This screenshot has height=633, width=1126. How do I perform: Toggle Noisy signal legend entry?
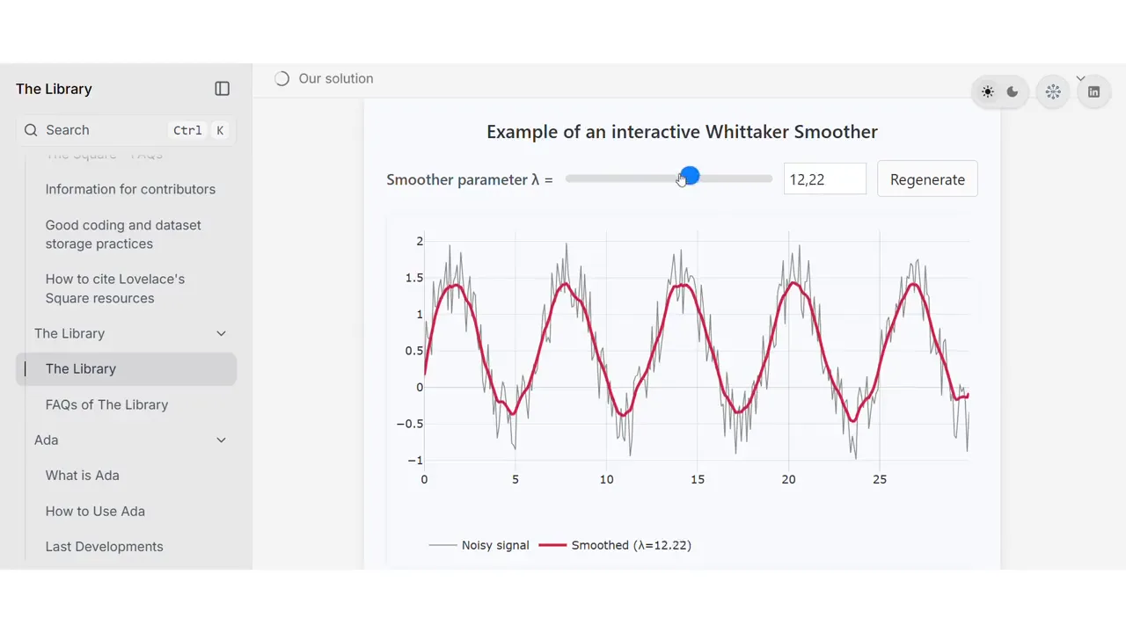coord(479,545)
